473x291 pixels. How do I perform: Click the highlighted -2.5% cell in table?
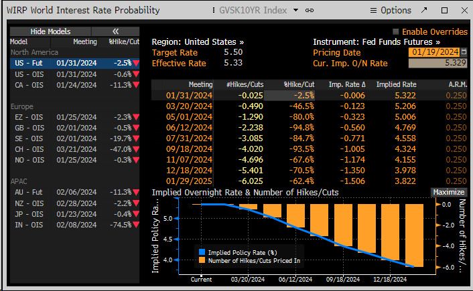click(289, 96)
